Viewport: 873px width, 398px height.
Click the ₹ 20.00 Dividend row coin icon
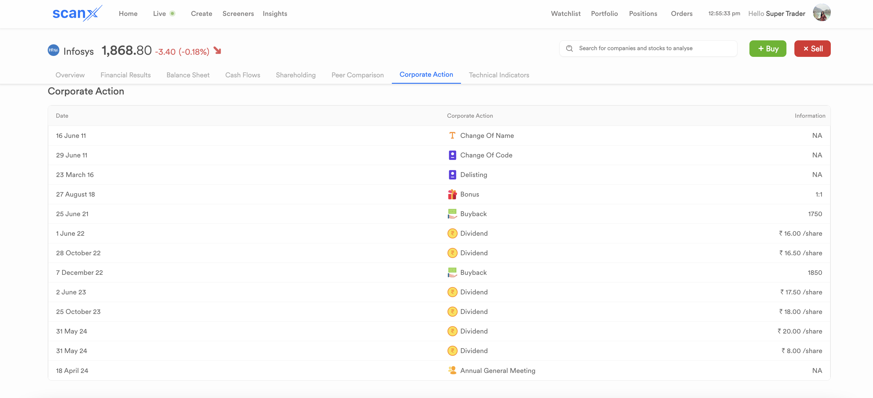point(452,331)
